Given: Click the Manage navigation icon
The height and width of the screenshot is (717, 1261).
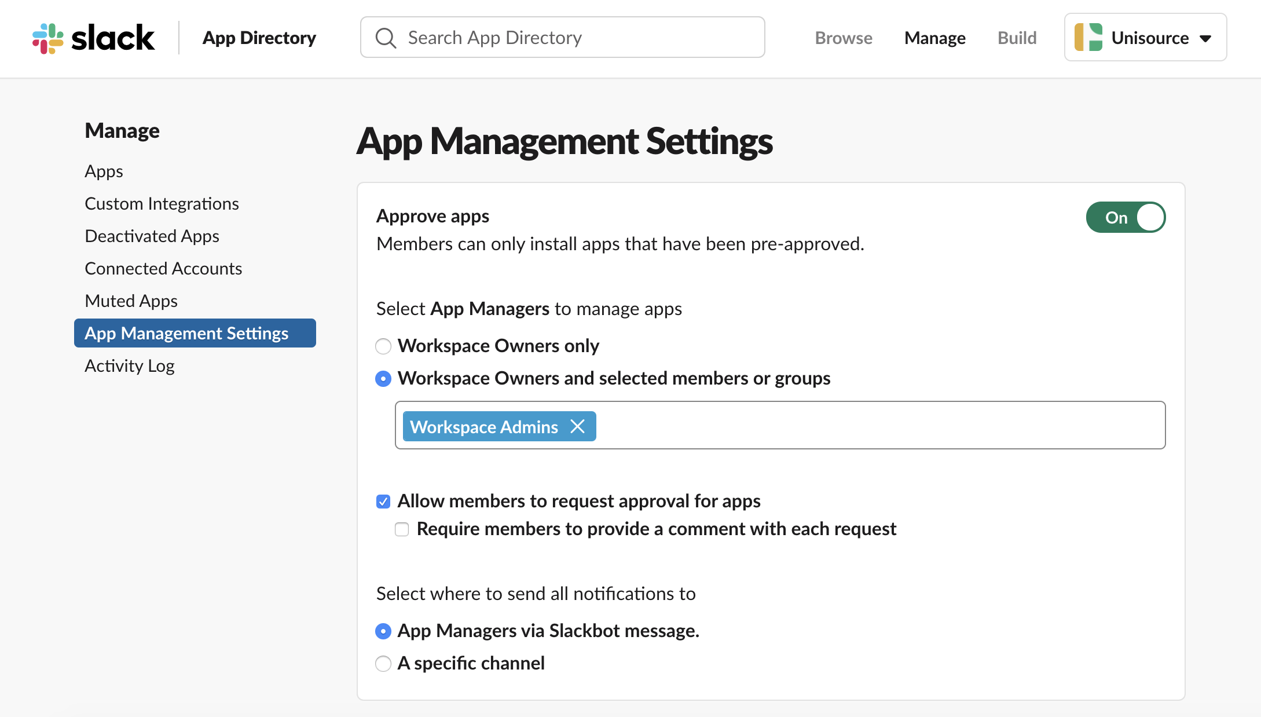Looking at the screenshot, I should (x=934, y=37).
